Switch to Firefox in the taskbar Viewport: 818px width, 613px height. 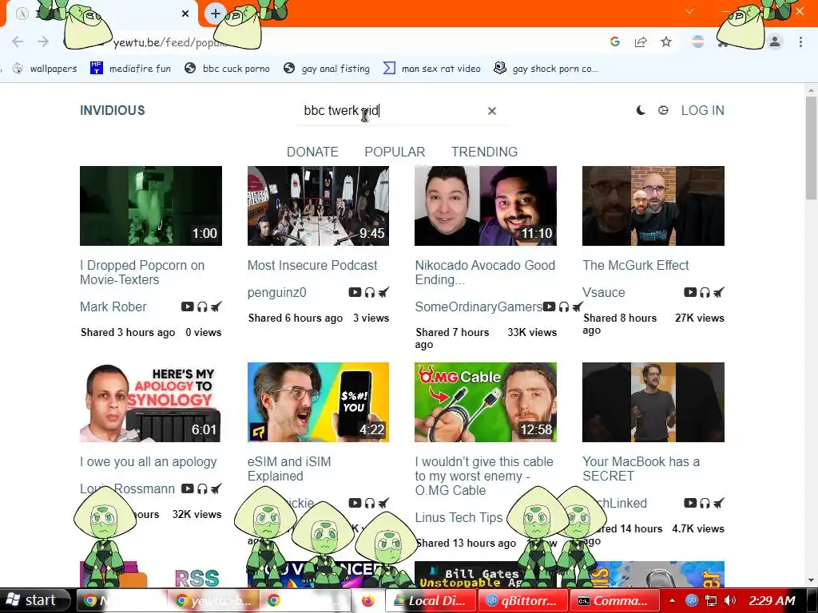coord(367,600)
